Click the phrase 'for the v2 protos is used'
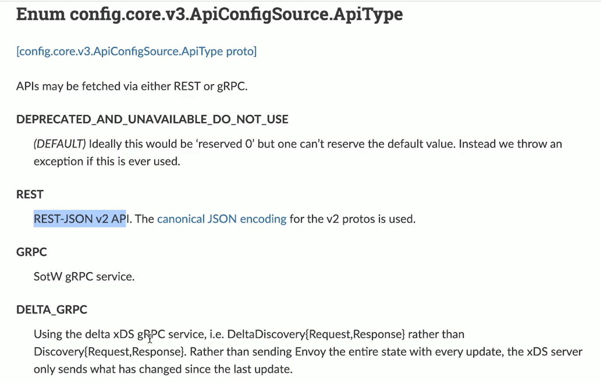This screenshot has height=382, width=601. coord(352,219)
